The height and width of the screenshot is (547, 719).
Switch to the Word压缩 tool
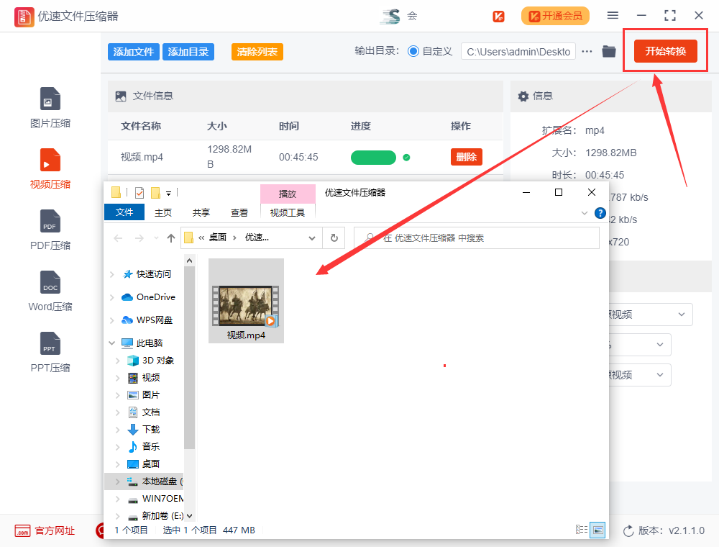click(x=50, y=291)
